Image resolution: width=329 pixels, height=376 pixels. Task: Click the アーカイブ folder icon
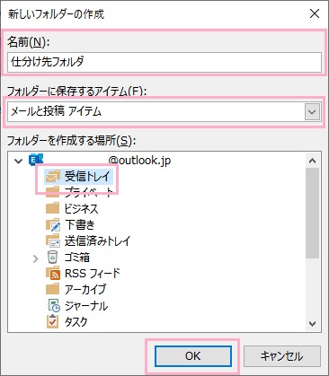52,289
